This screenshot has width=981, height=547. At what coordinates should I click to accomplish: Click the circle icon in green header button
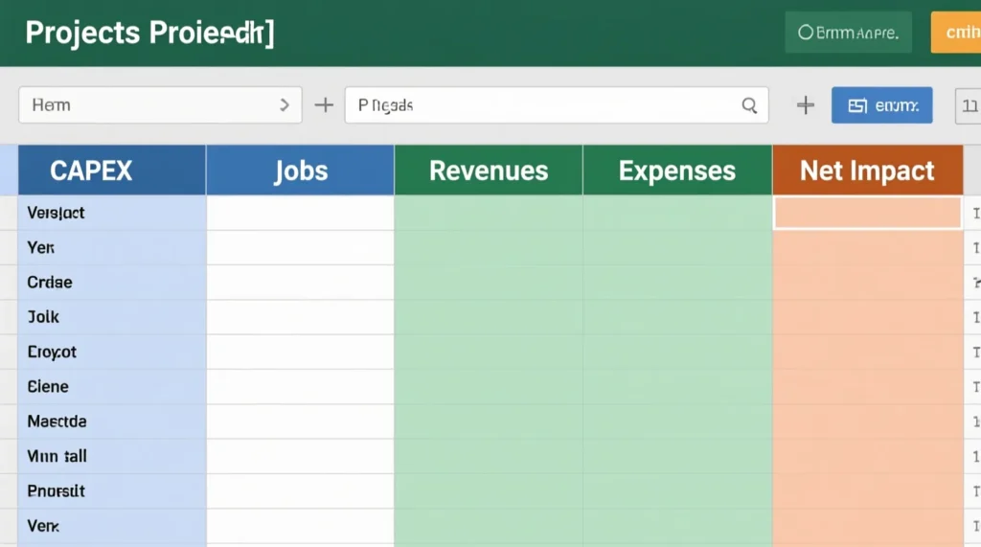tap(806, 33)
